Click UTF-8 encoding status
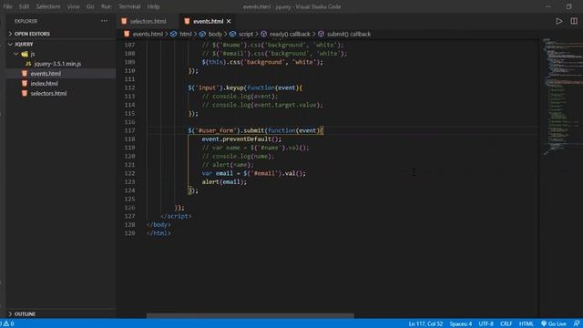Image resolution: width=583 pixels, height=328 pixels. click(486, 323)
